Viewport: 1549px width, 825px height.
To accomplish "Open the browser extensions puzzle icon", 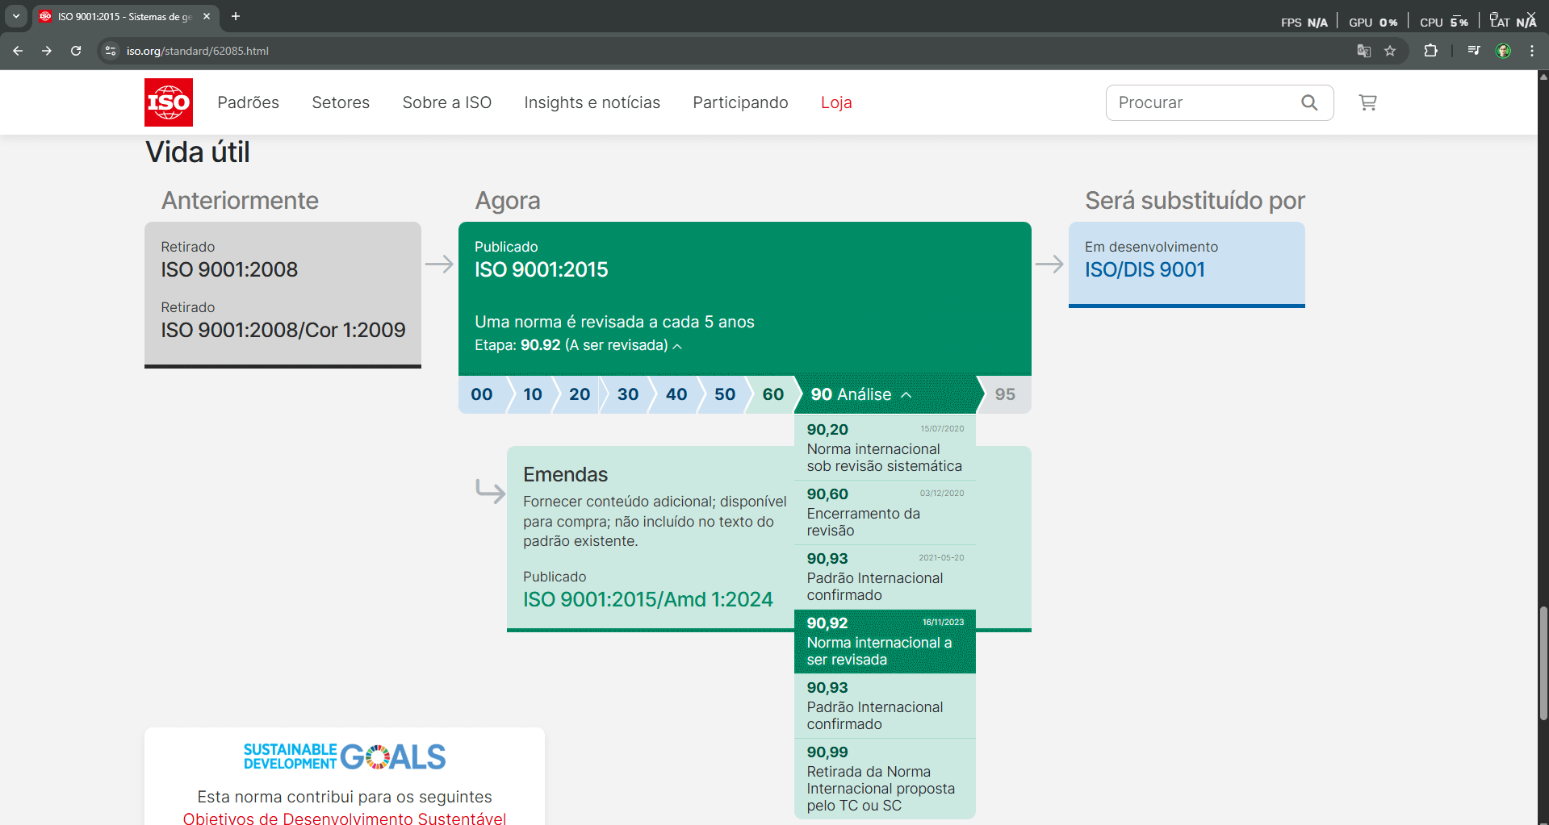I will (1430, 51).
